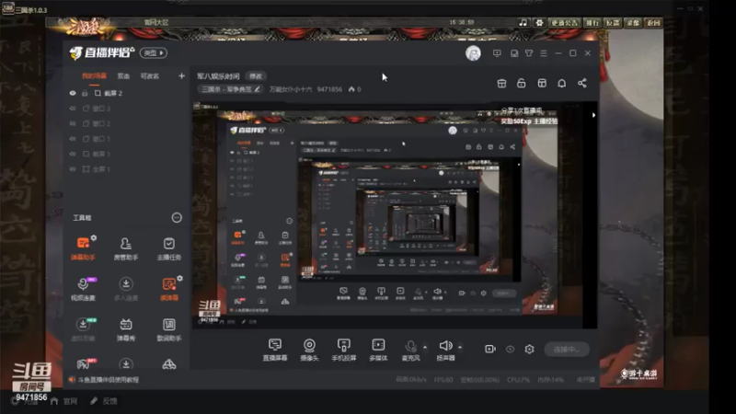Collapse the preview panel side arrow
The width and height of the screenshot is (736, 414).
593,115
